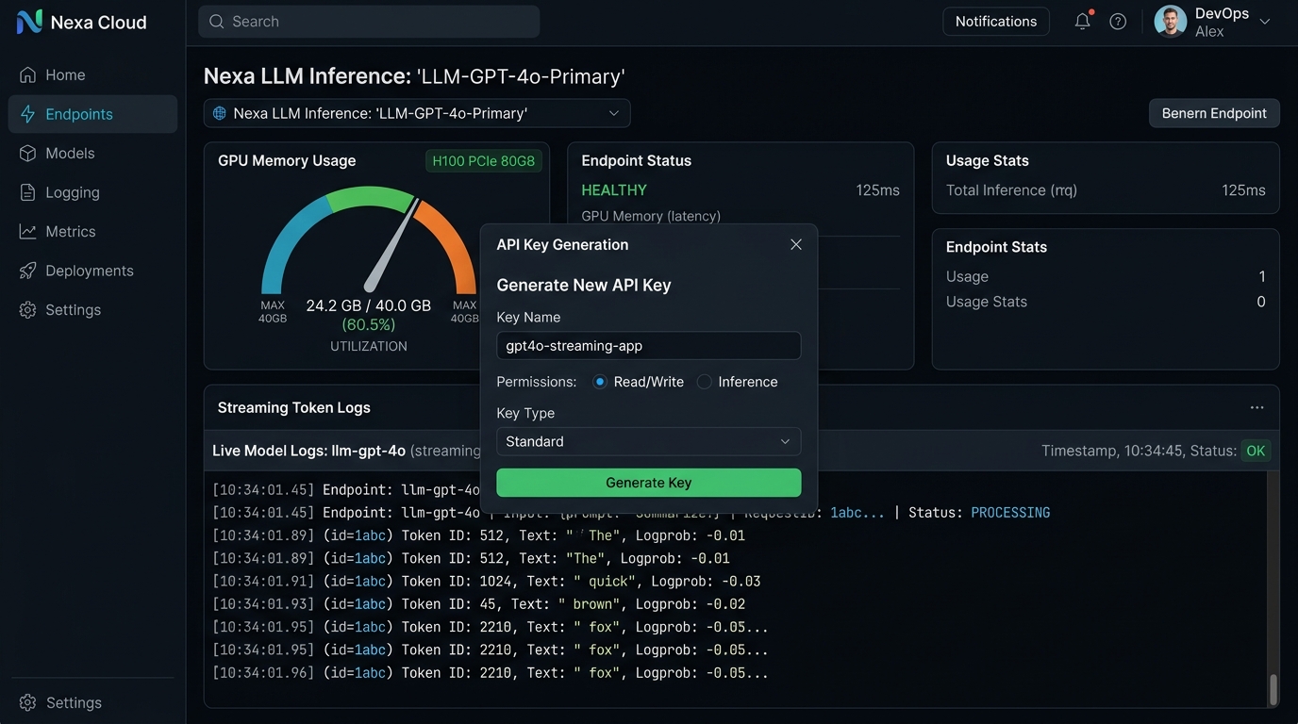Click the log line with " quick"

[x=487, y=582]
